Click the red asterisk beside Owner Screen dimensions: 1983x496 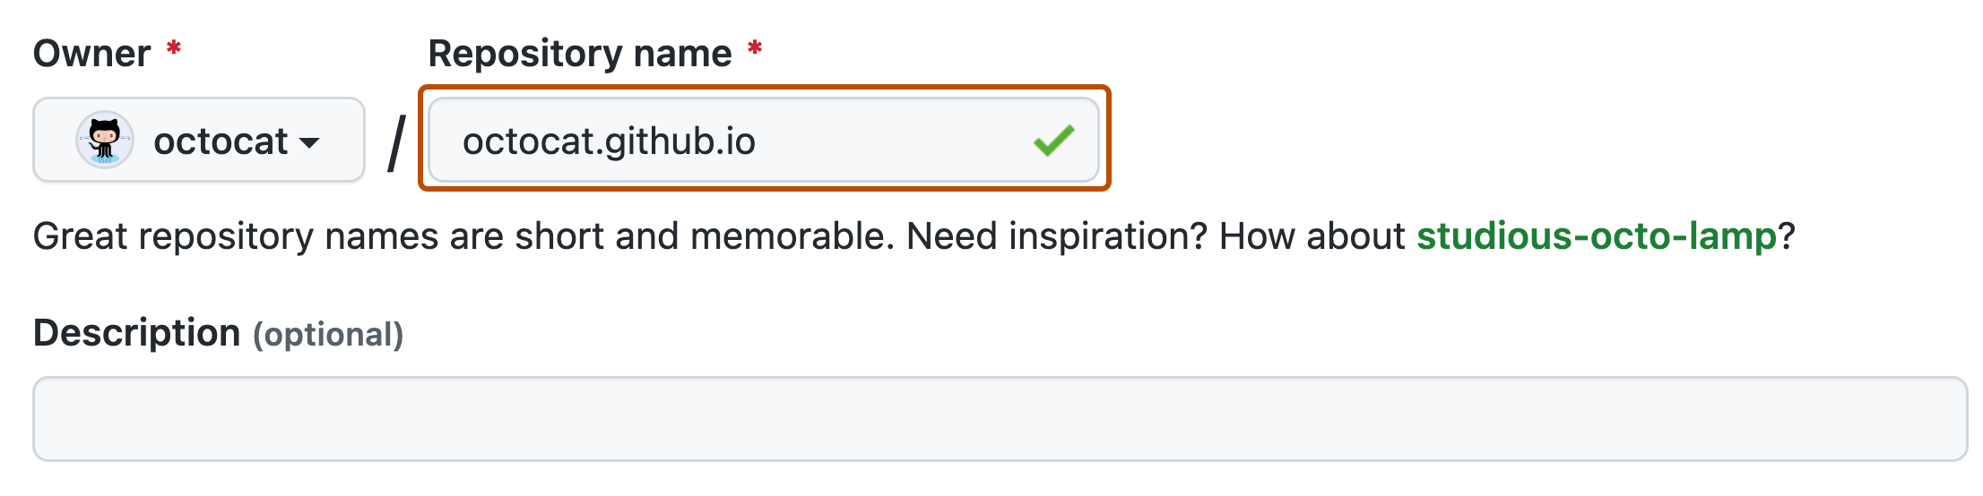point(174,48)
